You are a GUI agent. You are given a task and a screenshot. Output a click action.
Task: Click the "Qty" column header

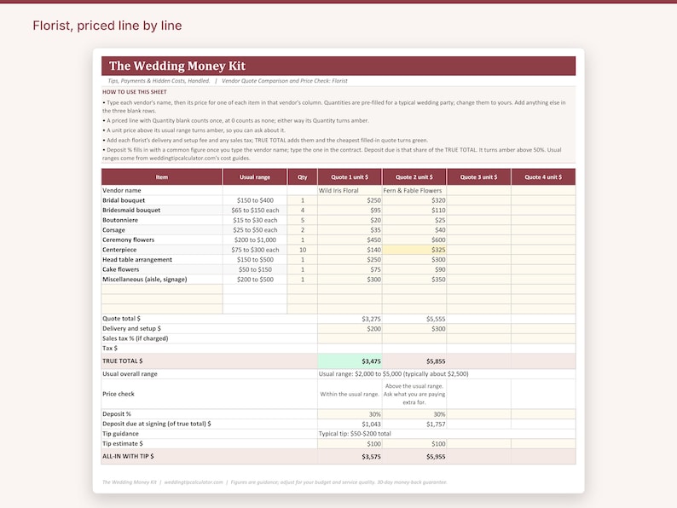[x=302, y=177]
